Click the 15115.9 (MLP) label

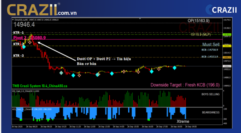pos(201,35)
